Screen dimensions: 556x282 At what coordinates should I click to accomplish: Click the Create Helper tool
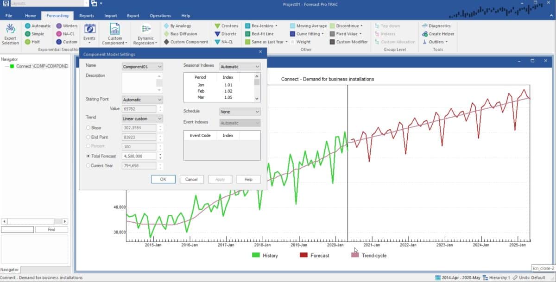point(438,33)
